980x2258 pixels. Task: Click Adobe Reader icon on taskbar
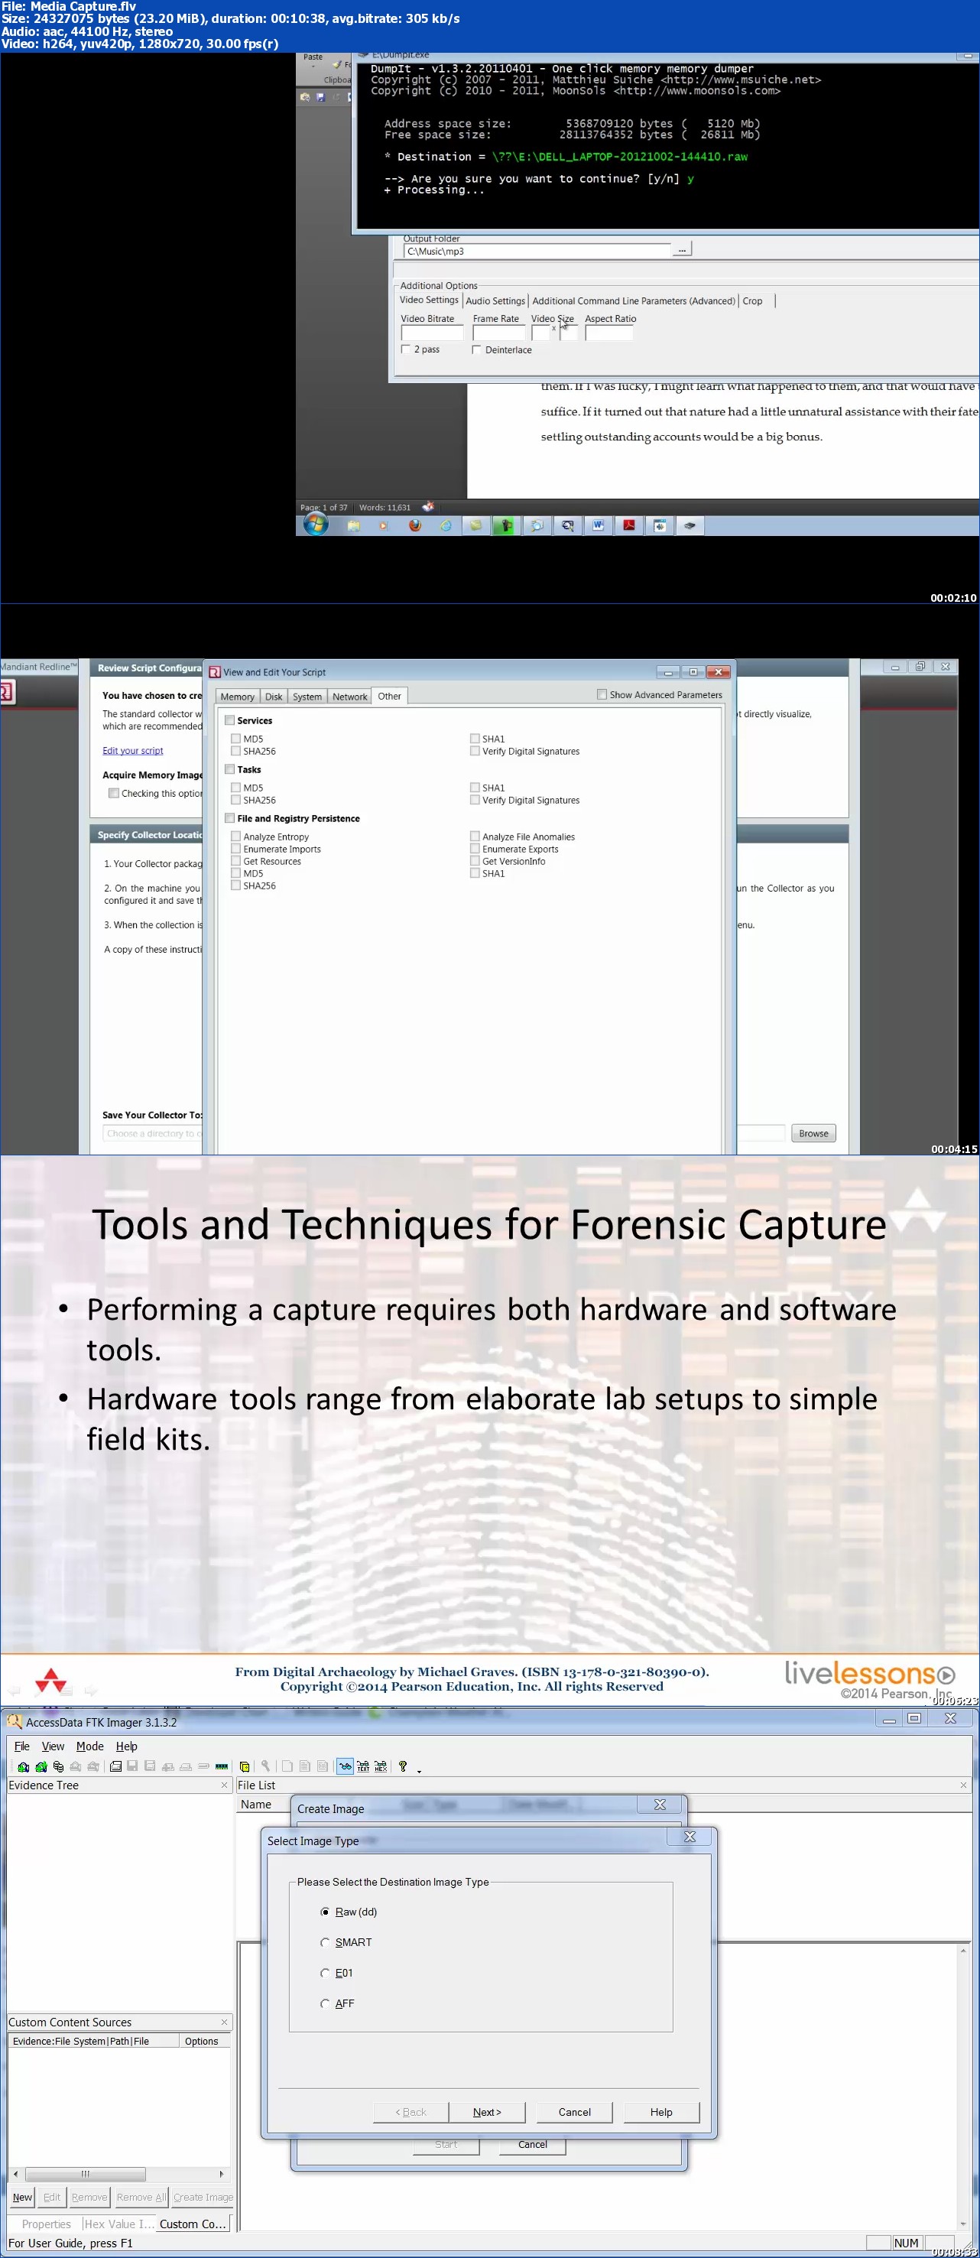(628, 525)
